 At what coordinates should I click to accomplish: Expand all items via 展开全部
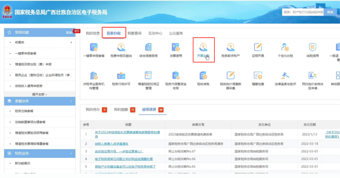point(40,94)
